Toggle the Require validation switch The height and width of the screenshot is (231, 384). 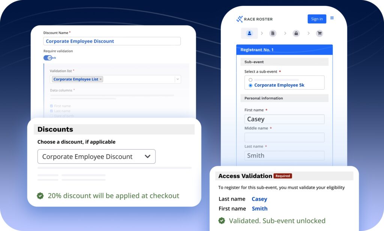tap(48, 58)
